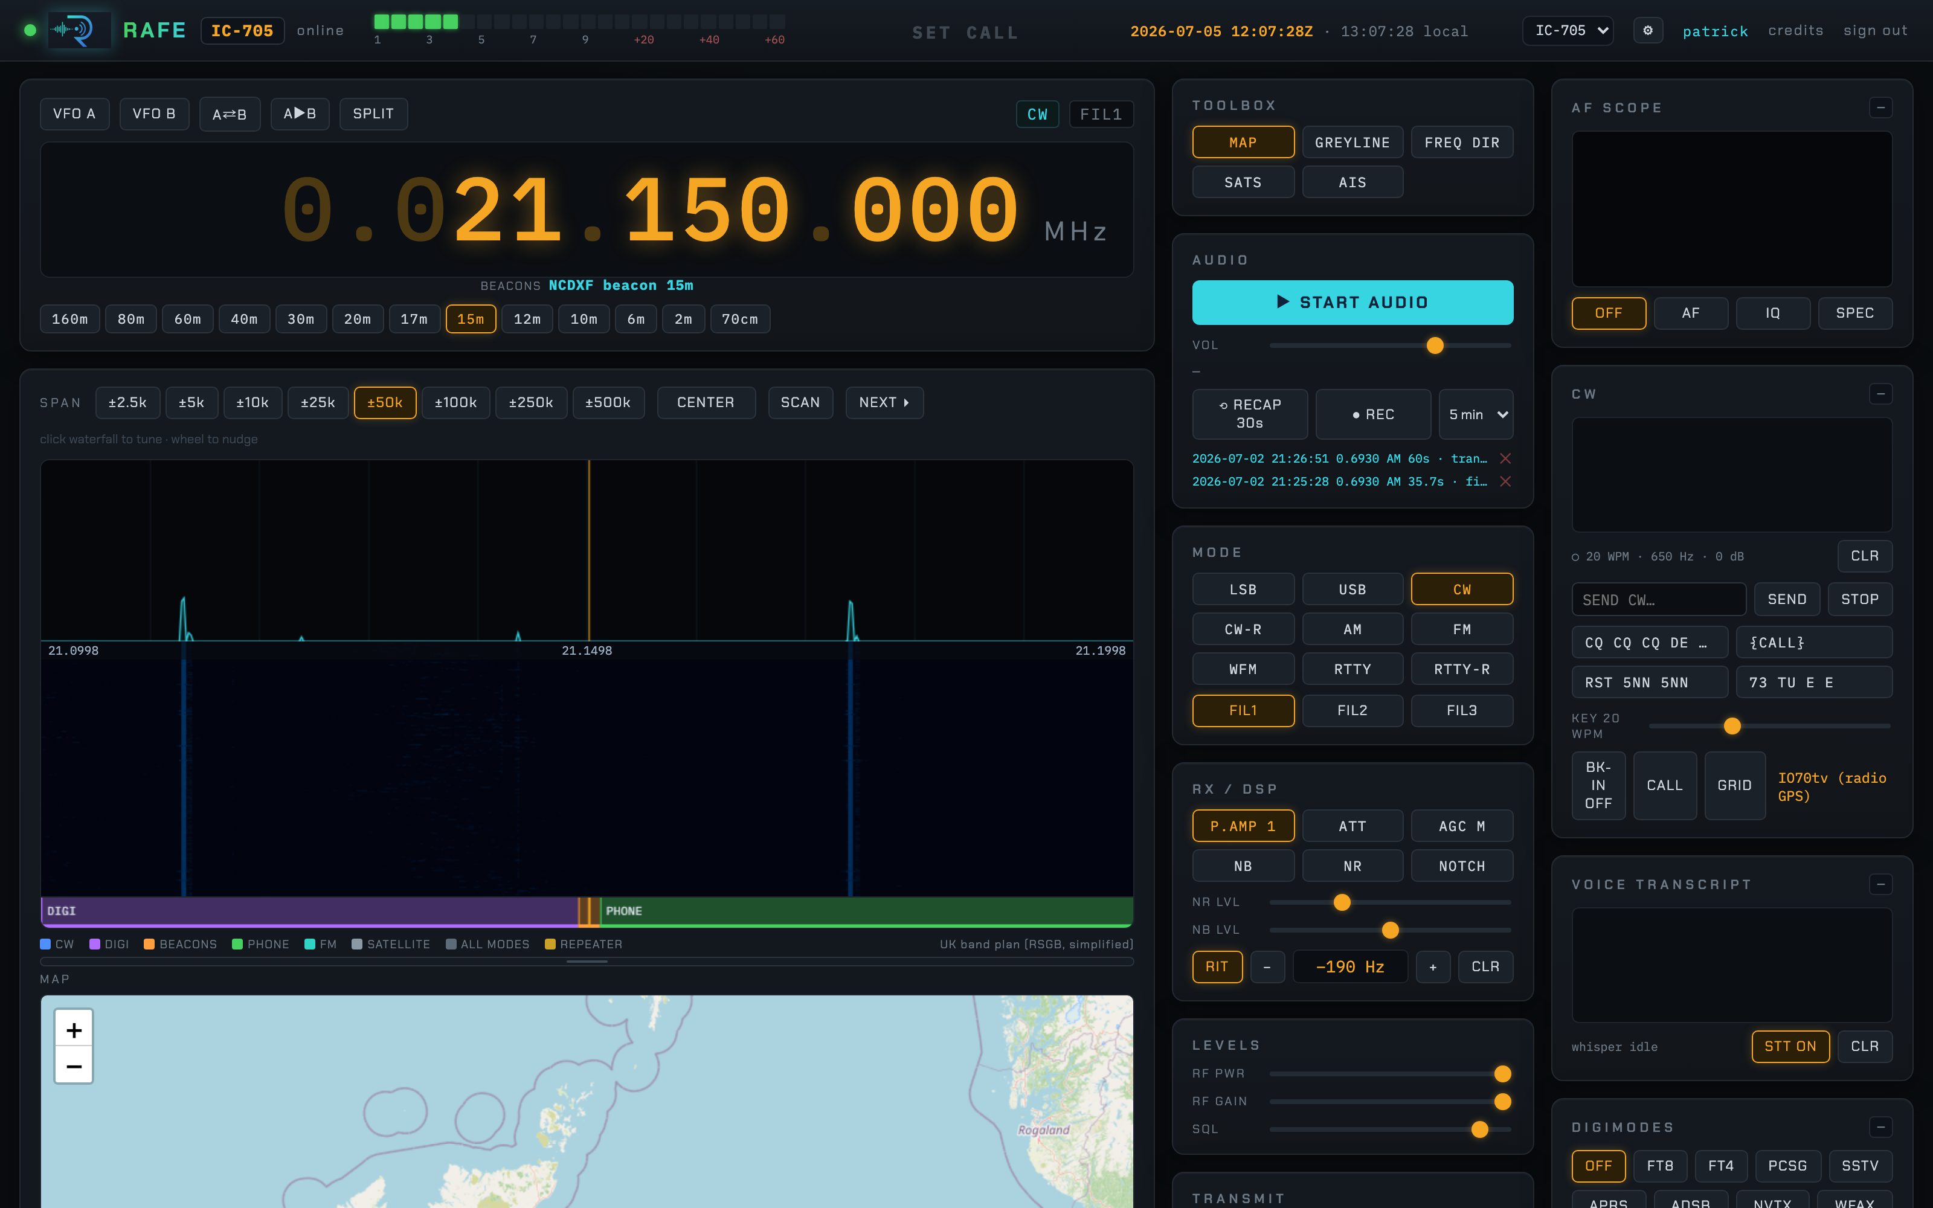Click the PHONE band plan segment
This screenshot has height=1208, width=1933.
867,911
